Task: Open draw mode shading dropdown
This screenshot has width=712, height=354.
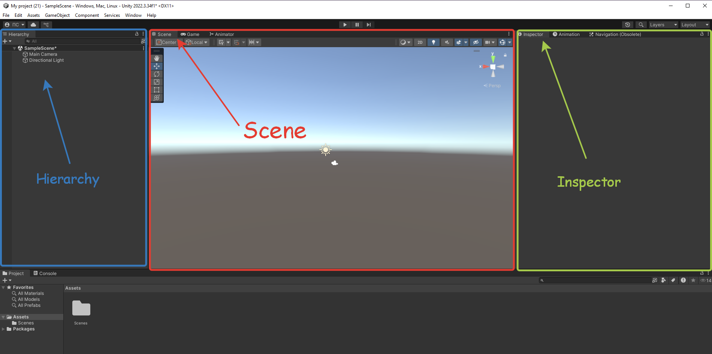Action: pos(405,42)
